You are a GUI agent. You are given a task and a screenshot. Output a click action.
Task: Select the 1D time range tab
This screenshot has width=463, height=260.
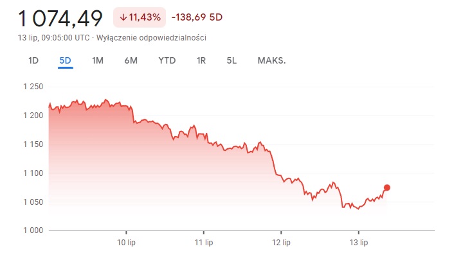[x=33, y=61]
